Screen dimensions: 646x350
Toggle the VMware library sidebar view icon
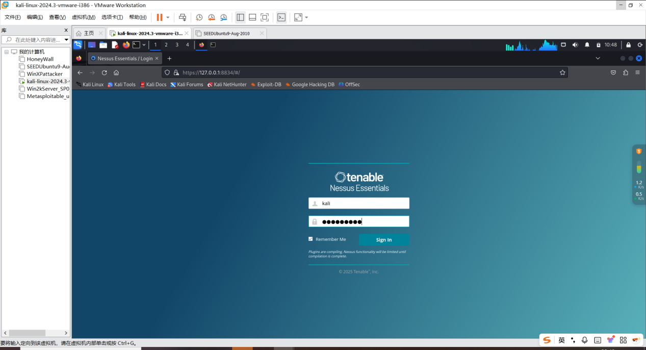240,17
